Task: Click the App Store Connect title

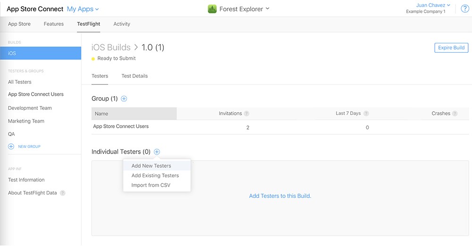Action: point(35,9)
